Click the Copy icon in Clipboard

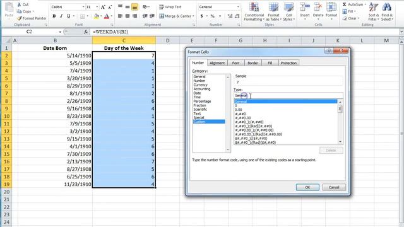(x=19, y=11)
